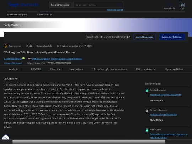
Task: Open Volume 30, Issue 3 link
Action: [x=14, y=63]
